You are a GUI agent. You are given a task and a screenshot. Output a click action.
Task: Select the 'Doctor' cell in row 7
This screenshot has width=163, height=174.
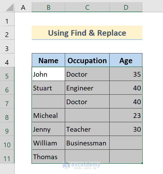click(x=87, y=102)
